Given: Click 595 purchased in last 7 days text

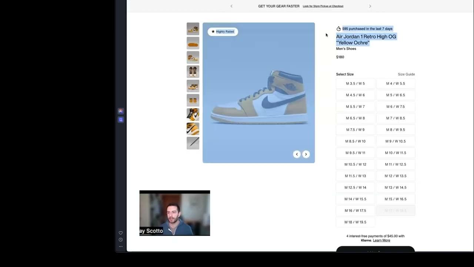Looking at the screenshot, I should coord(367,29).
